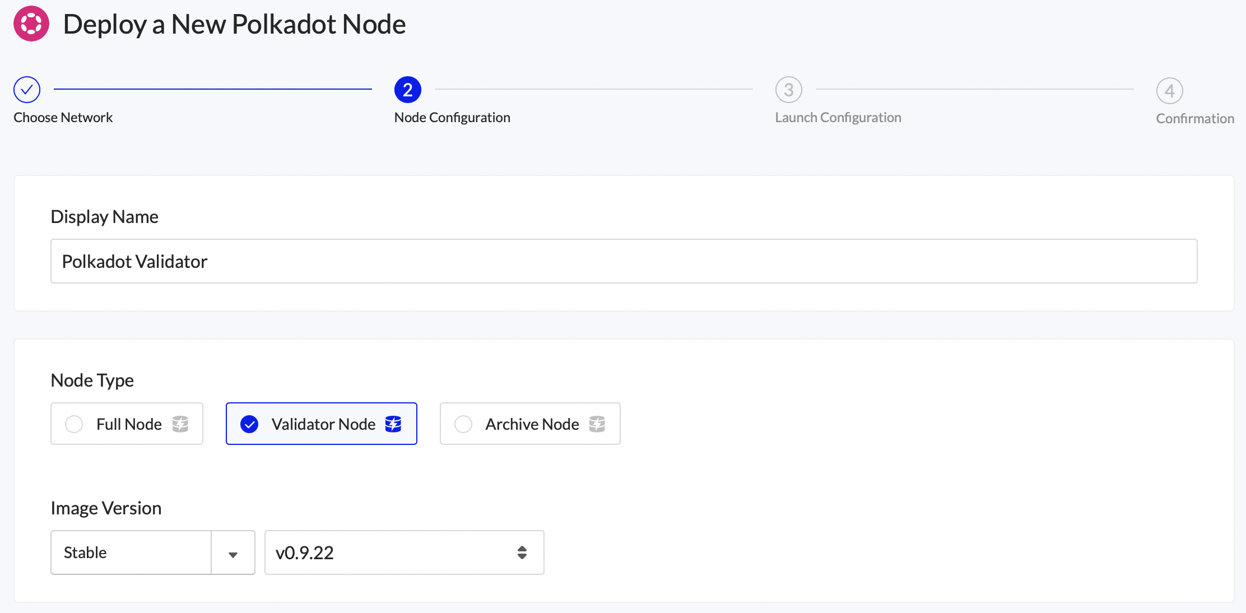The image size is (1246, 613).
Task: Click the version stepper arrows
Action: pos(522,552)
